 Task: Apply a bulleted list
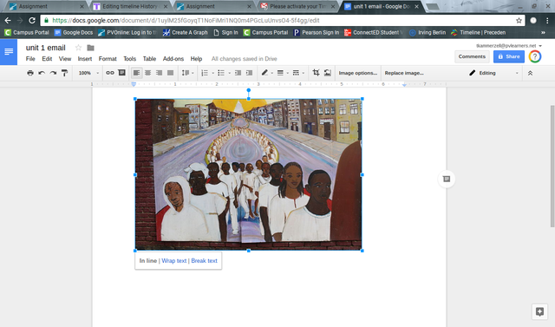[x=221, y=73]
